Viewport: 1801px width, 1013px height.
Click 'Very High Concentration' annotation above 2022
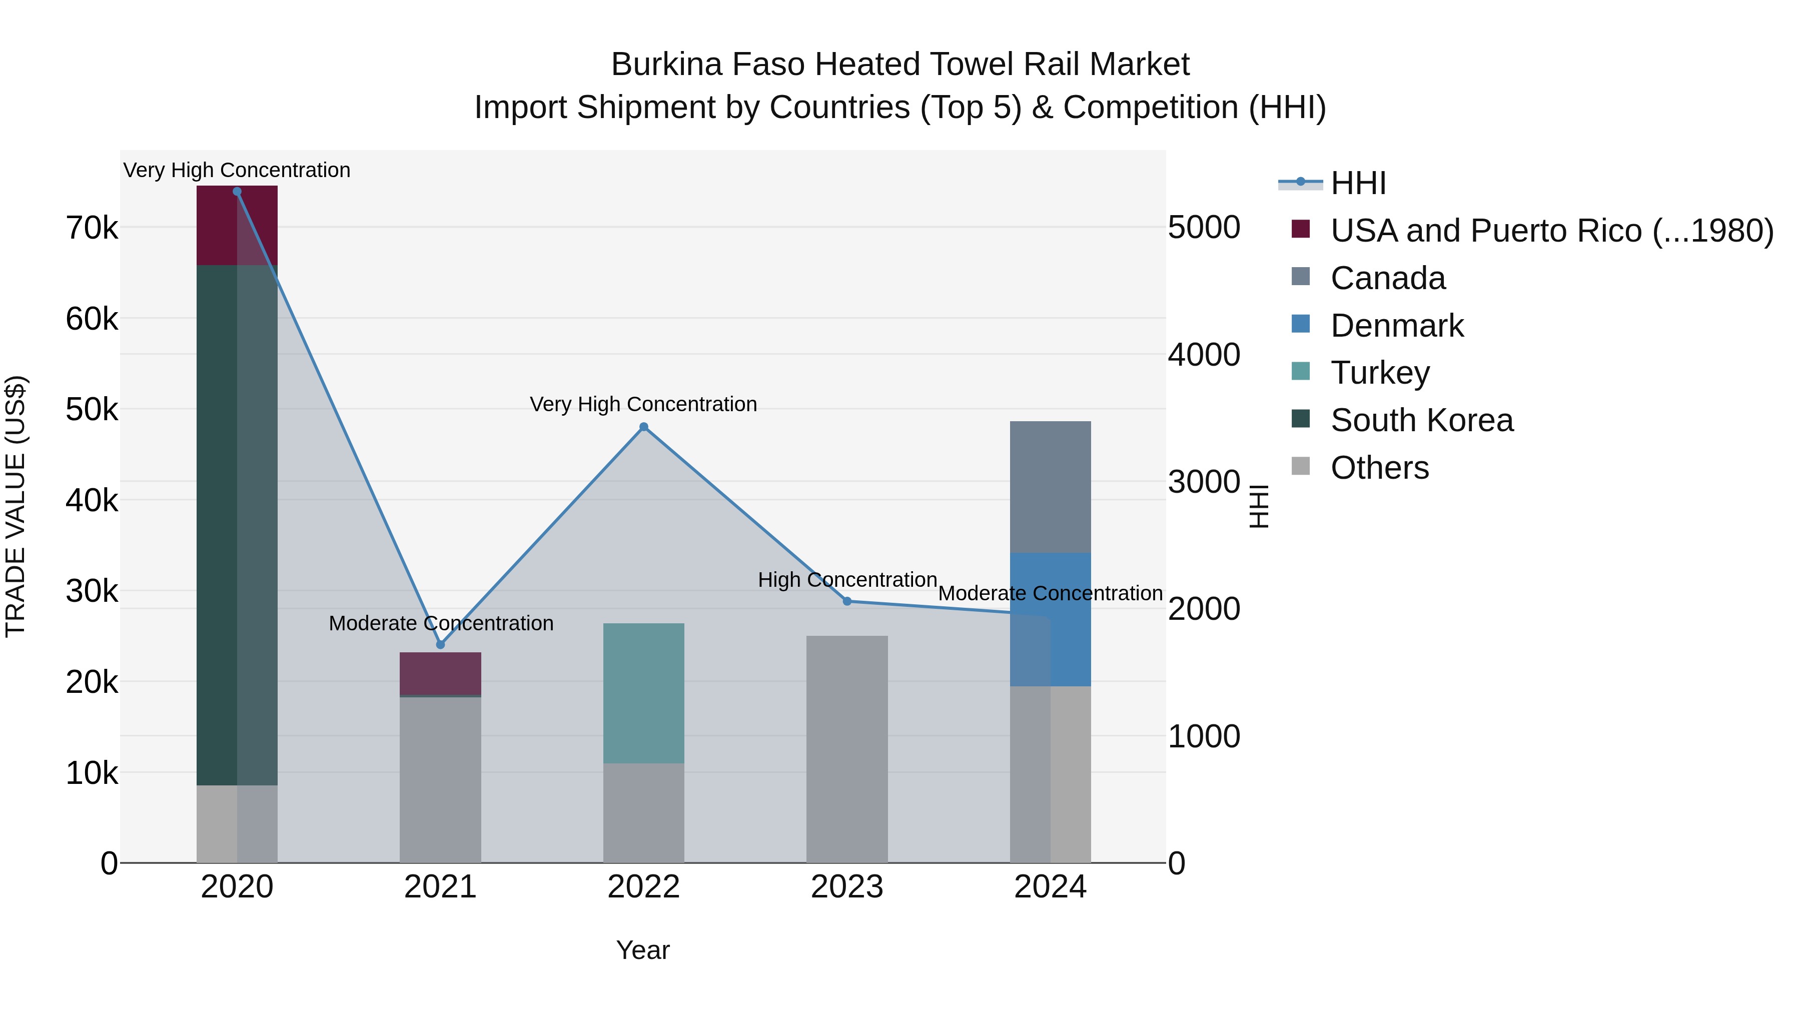tap(644, 405)
